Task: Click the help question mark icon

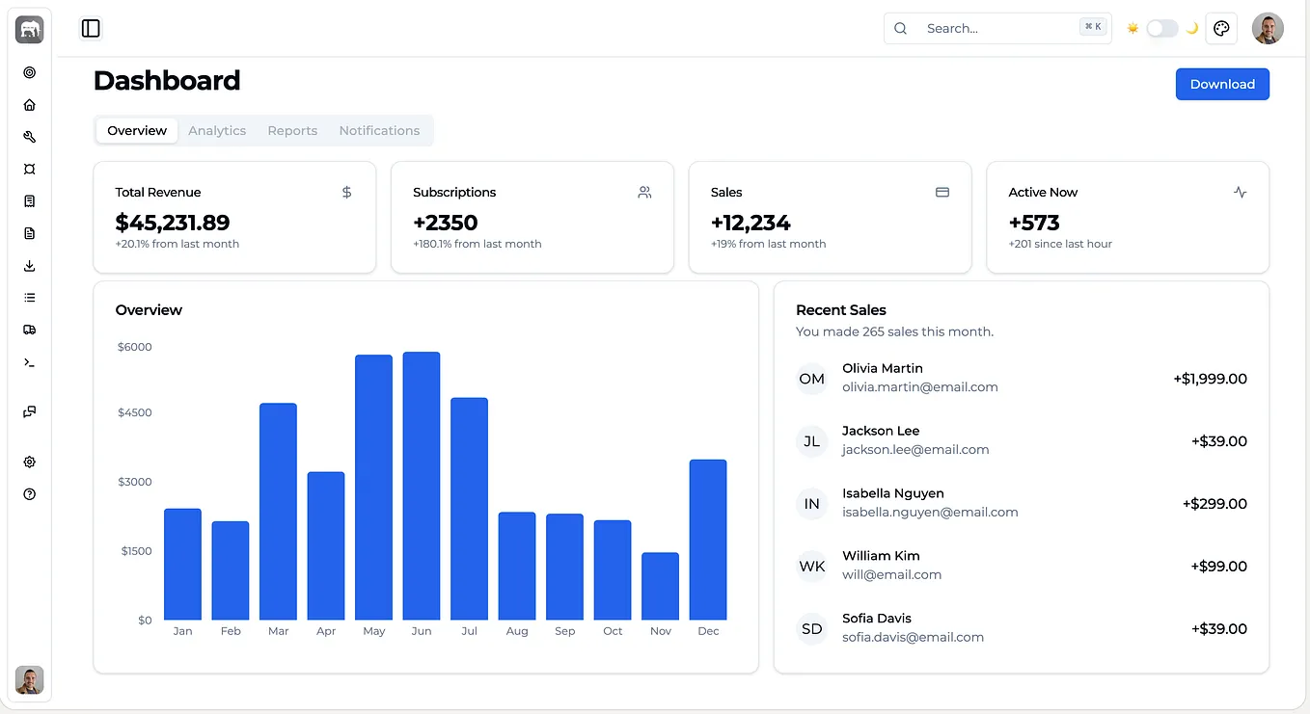Action: pos(29,494)
